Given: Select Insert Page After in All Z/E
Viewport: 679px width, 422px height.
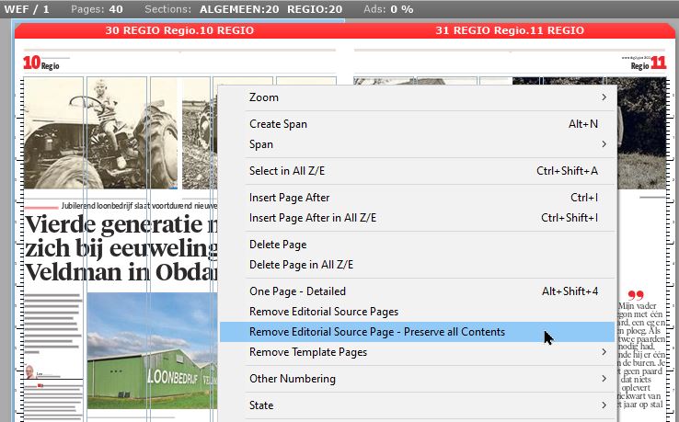Looking at the screenshot, I should [312, 218].
